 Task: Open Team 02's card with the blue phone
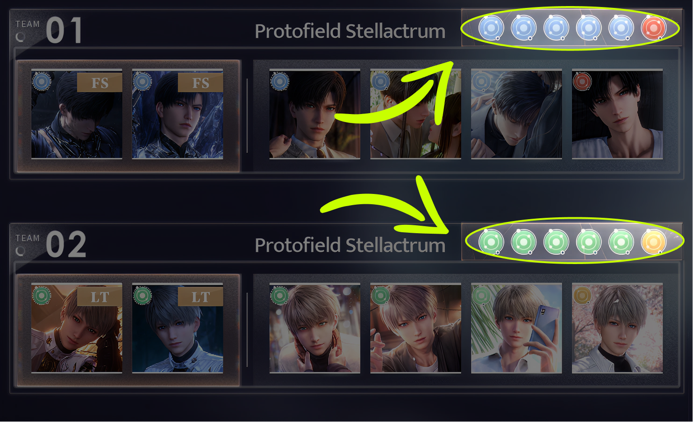[516, 328]
